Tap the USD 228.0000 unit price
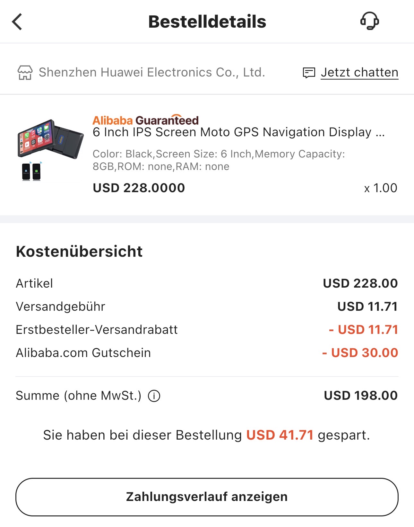Screen dimensions: 414x527 [x=139, y=188]
